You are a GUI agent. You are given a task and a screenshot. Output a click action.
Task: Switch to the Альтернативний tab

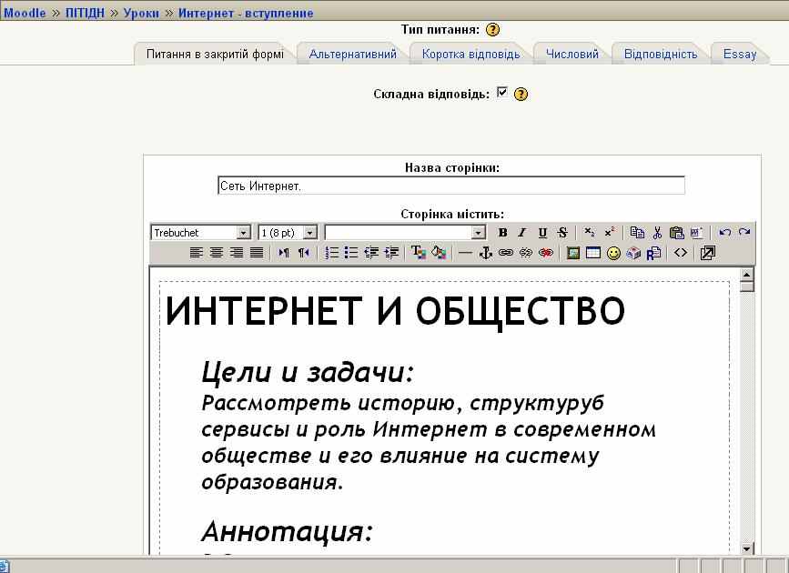click(x=352, y=54)
